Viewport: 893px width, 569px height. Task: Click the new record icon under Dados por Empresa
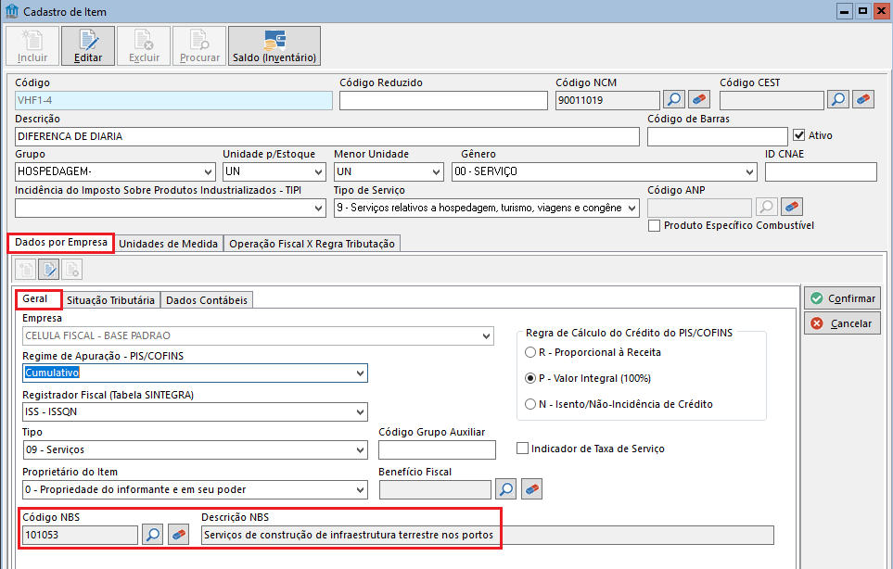click(x=26, y=269)
